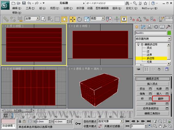Image resolution: width=174 pixels, height=130 pixels.
Task: Save the scene with the floppy icon
Action: tap(24, 3)
